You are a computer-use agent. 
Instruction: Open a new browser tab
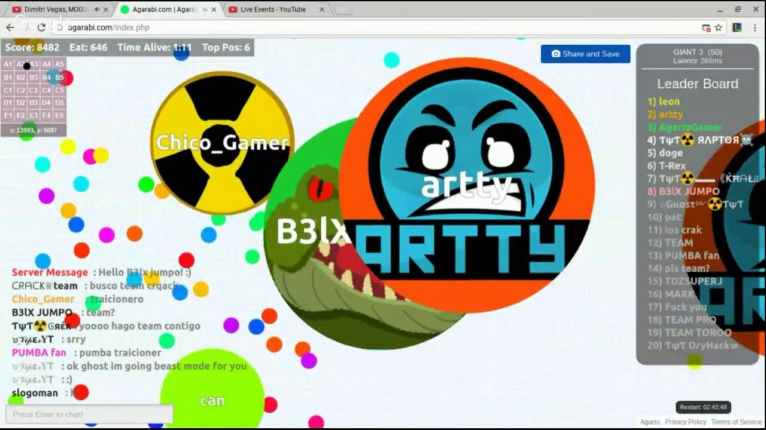(343, 10)
